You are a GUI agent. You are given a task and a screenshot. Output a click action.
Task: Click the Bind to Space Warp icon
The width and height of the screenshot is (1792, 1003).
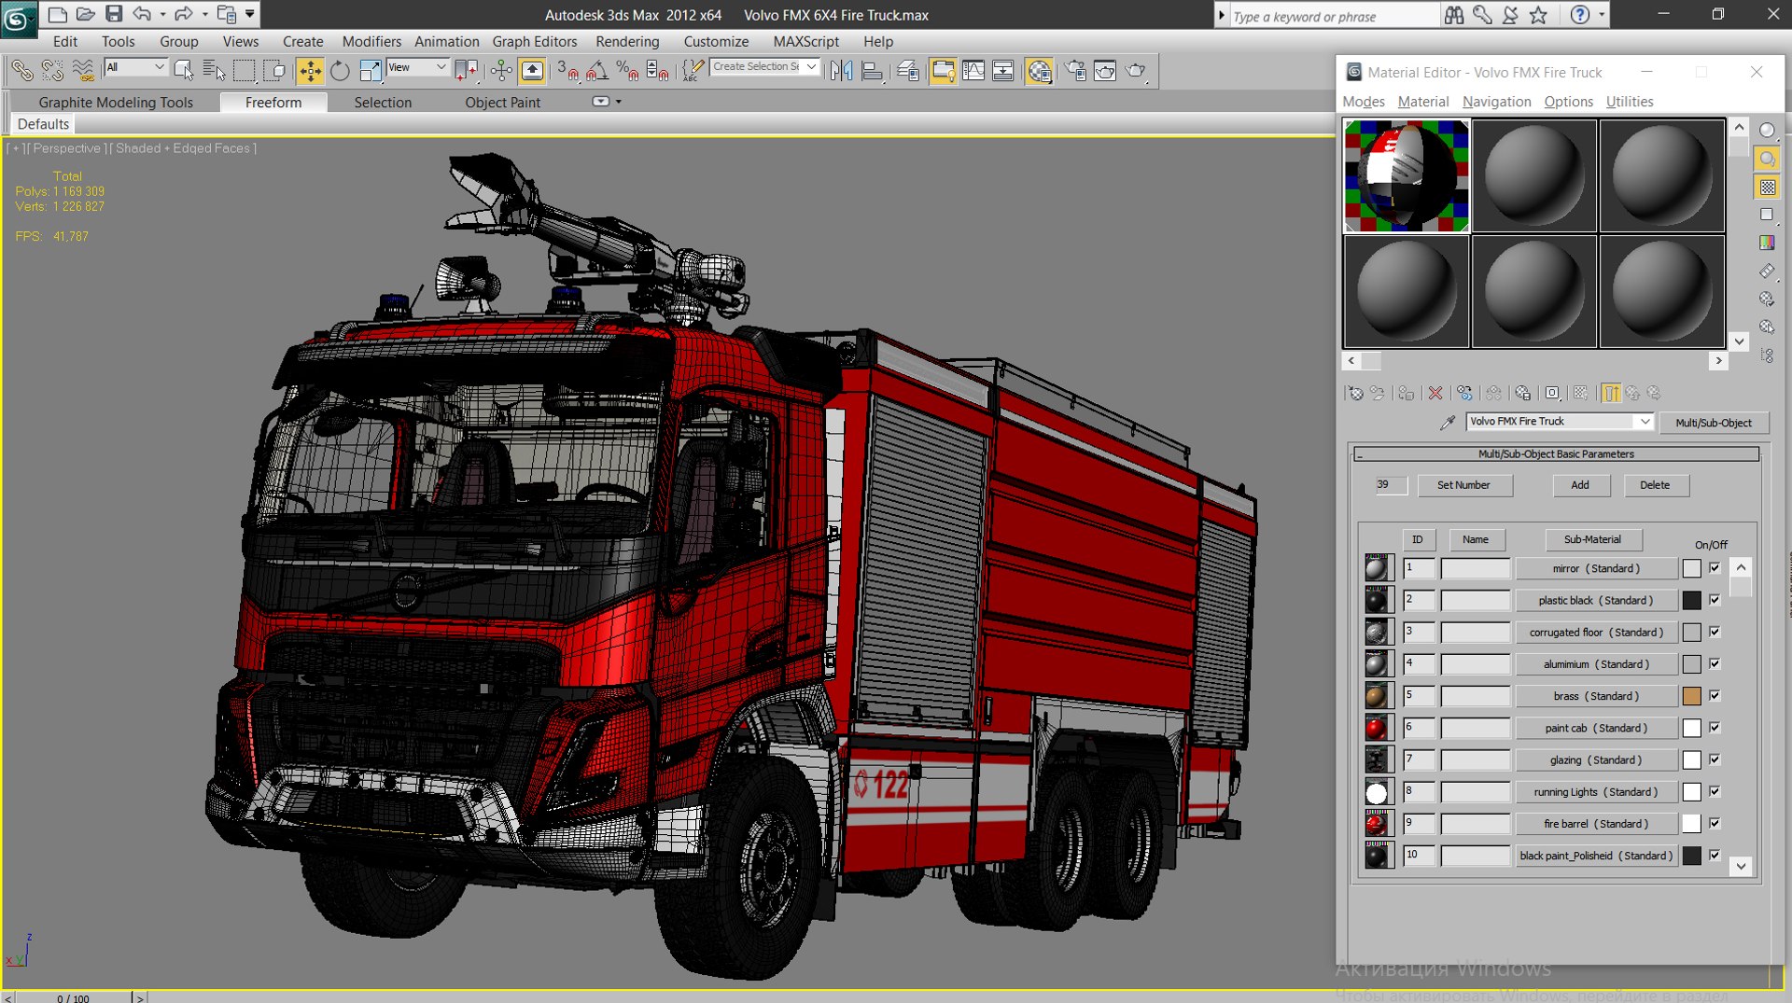[83, 71]
